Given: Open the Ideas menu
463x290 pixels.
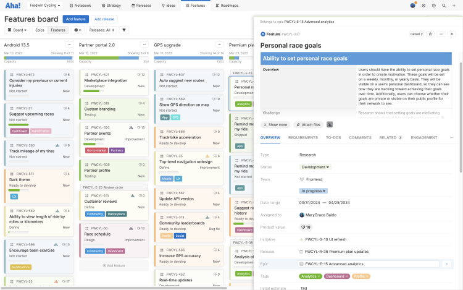Looking at the screenshot, I should click(169, 6).
